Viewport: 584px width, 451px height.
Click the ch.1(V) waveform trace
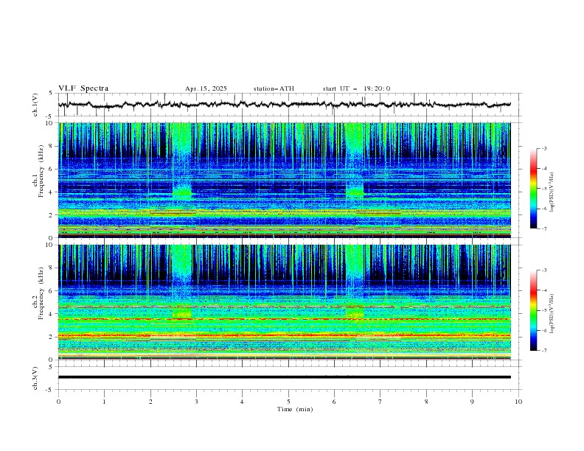[284, 105]
